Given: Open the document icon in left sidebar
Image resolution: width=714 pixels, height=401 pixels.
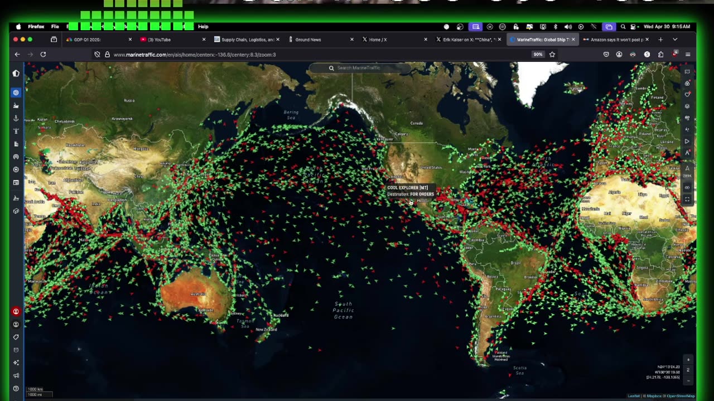Looking at the screenshot, I should (16, 144).
